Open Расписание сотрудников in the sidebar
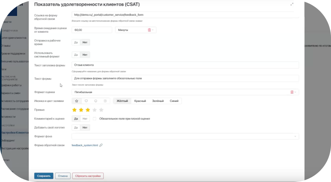Image resolution: width=331 pixels, height=182 pixels. click(14, 109)
